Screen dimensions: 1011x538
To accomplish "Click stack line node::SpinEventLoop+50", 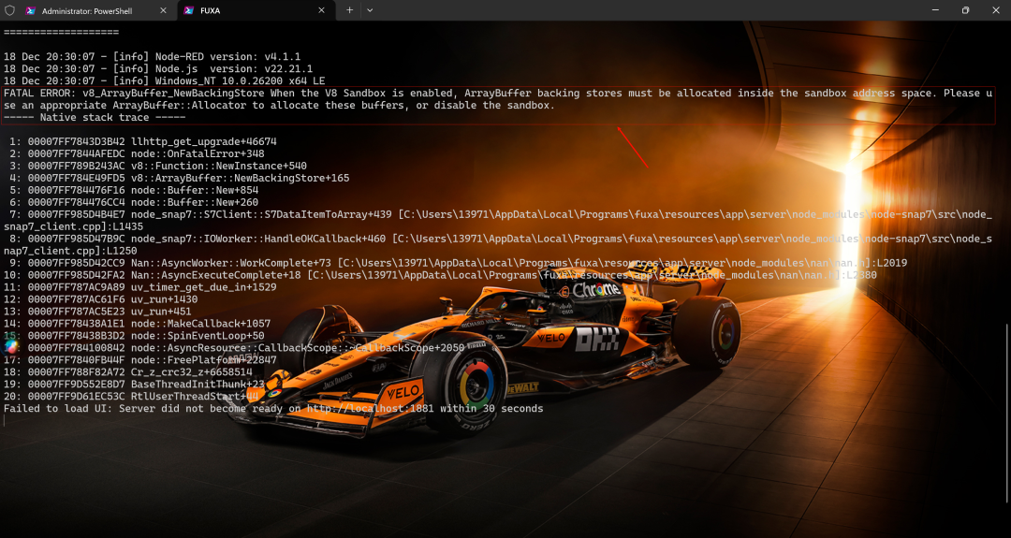I will [x=134, y=336].
